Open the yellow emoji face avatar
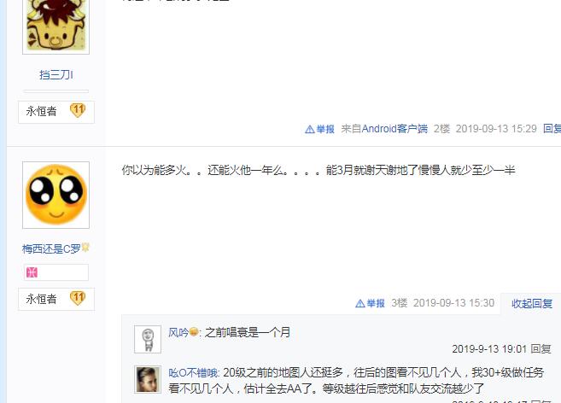This screenshot has height=403, width=561. point(56,195)
